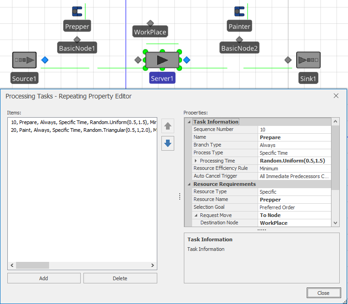Click the Painter label
348x304 pixels.
239,27
